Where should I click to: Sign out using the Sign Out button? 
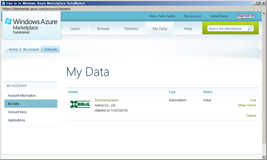(x=245, y=16)
